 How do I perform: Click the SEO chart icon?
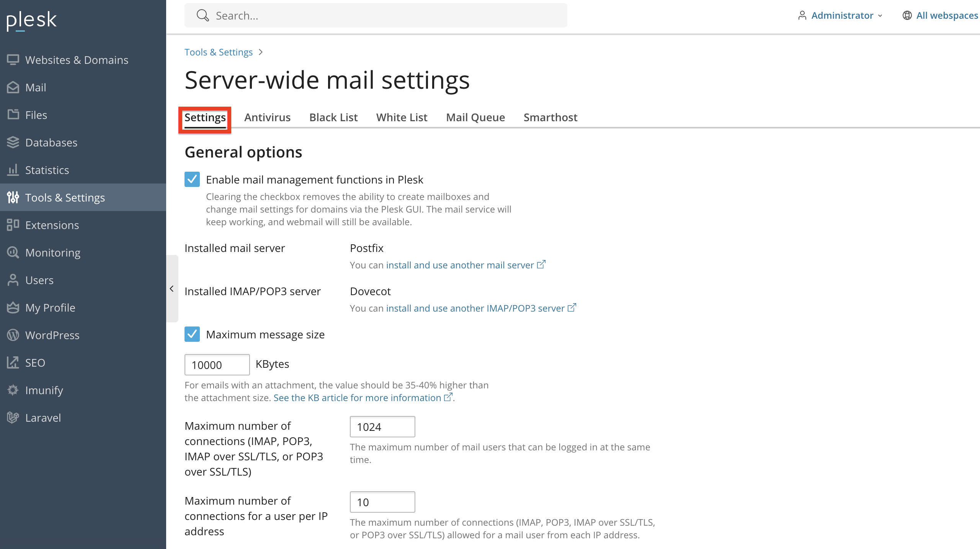point(13,362)
